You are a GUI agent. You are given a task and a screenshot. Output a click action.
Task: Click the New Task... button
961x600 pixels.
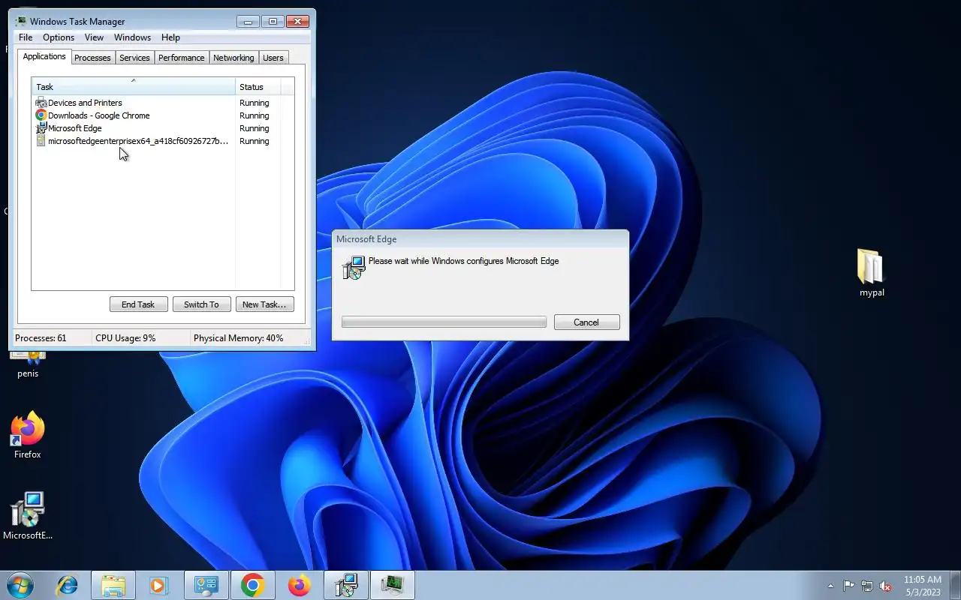pyautogui.click(x=264, y=304)
